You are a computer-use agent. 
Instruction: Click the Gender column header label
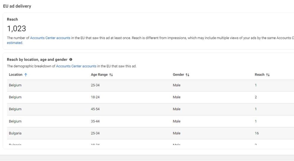pos(178,74)
